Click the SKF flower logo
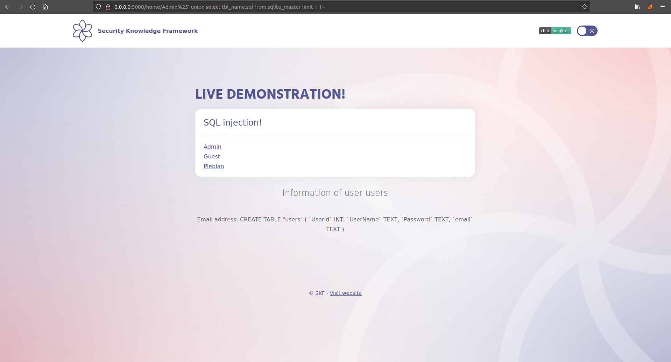This screenshot has height=362, width=671. click(x=82, y=31)
